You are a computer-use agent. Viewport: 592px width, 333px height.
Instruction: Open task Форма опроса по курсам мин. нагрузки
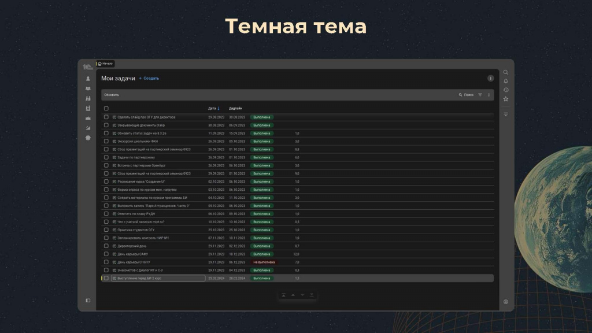(x=147, y=190)
